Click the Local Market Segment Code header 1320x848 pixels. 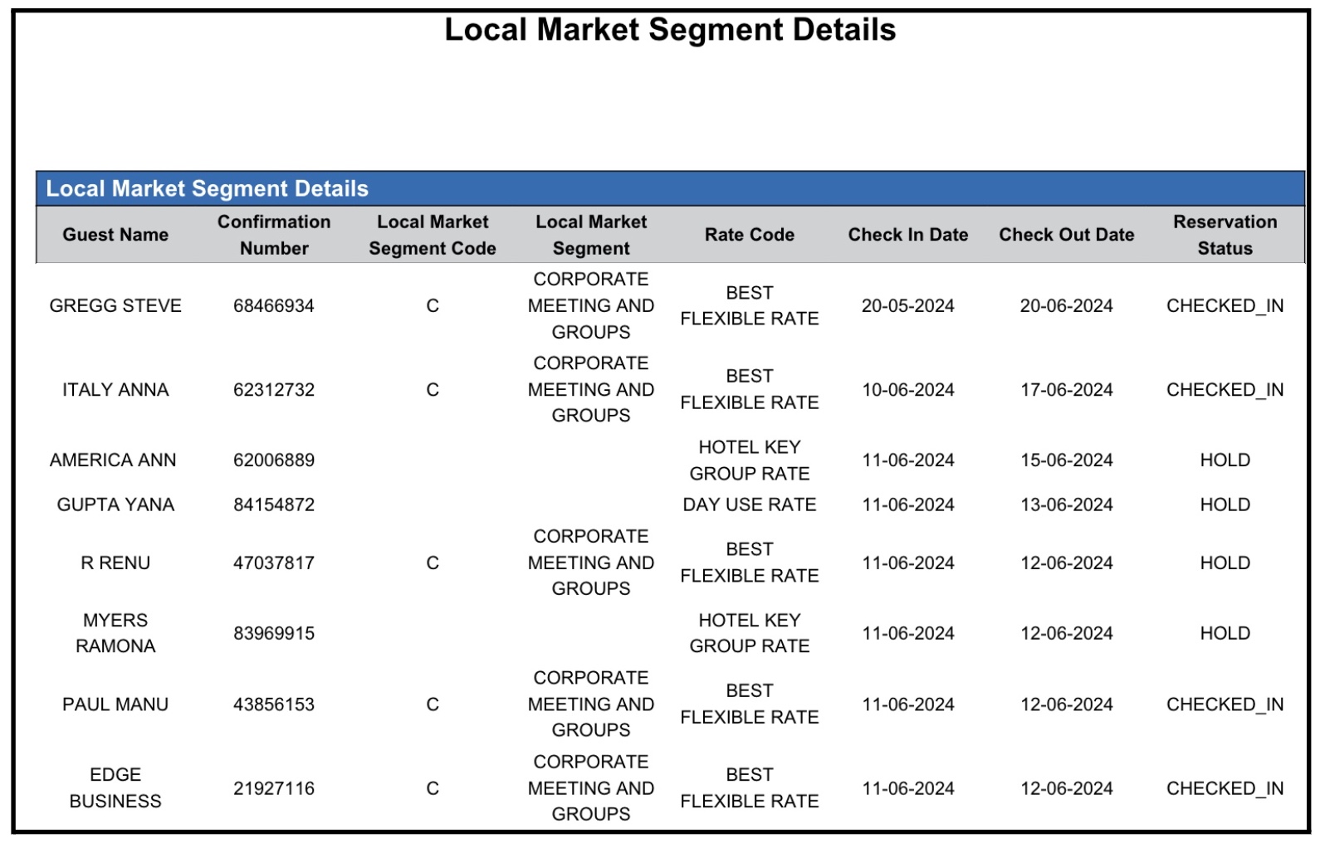[x=433, y=235]
